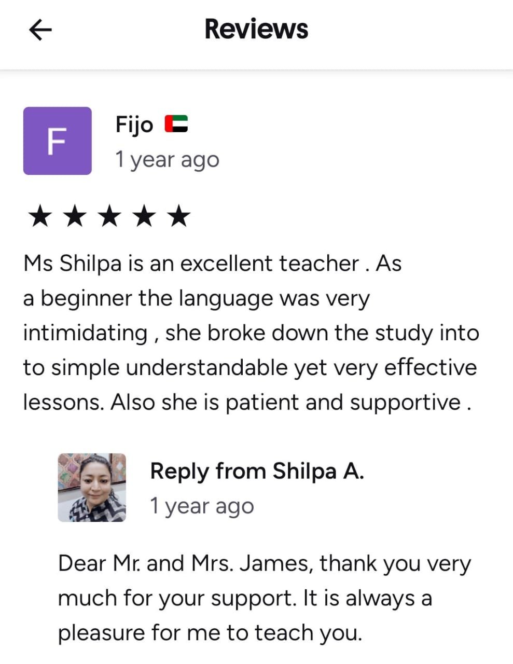The width and height of the screenshot is (513, 664).
Task: Click the Reviews page title
Action: pyautogui.click(x=256, y=29)
